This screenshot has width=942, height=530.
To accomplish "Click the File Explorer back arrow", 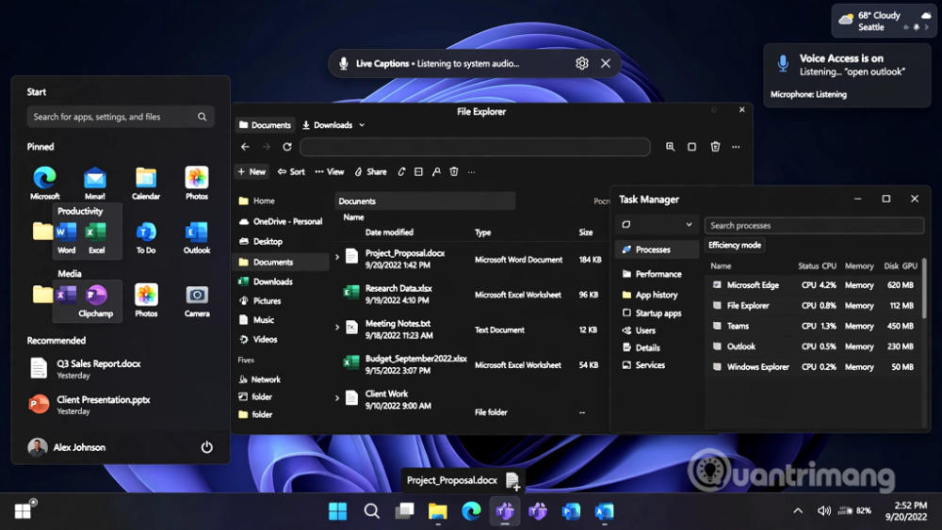I will [x=245, y=147].
